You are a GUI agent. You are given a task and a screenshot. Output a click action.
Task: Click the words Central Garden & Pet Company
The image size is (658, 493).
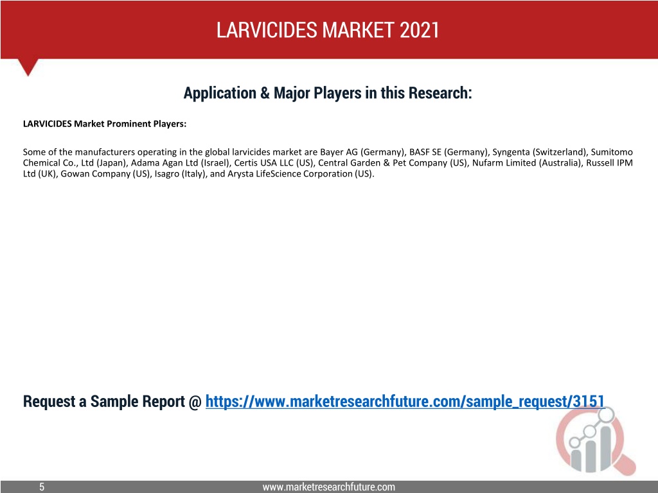click(383, 162)
